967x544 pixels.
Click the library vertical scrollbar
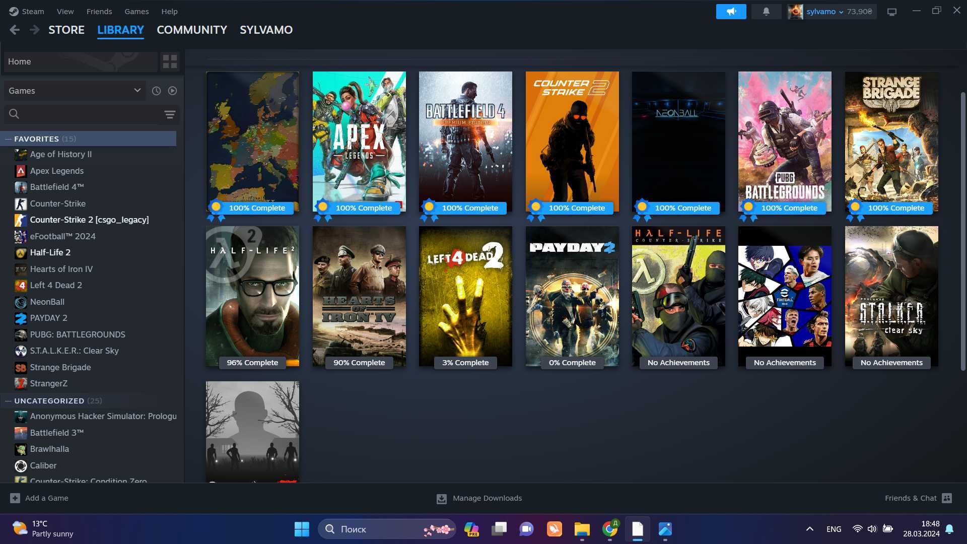(x=963, y=232)
